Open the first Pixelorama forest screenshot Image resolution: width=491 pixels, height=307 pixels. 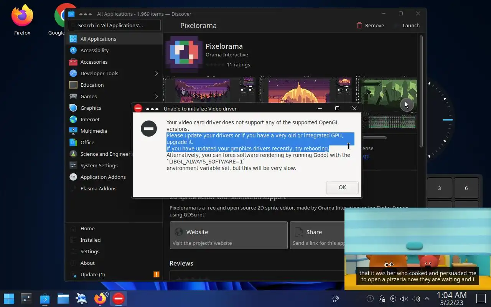[x=211, y=90]
